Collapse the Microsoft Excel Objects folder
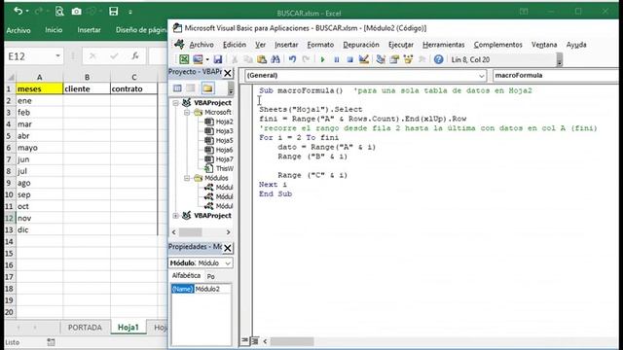 187,113
